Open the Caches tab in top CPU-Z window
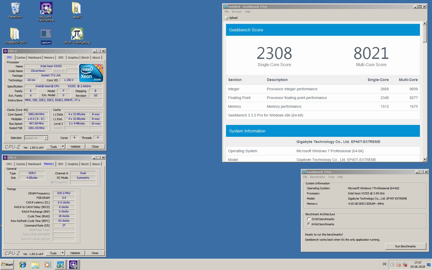The image size is (432, 270). (21, 58)
